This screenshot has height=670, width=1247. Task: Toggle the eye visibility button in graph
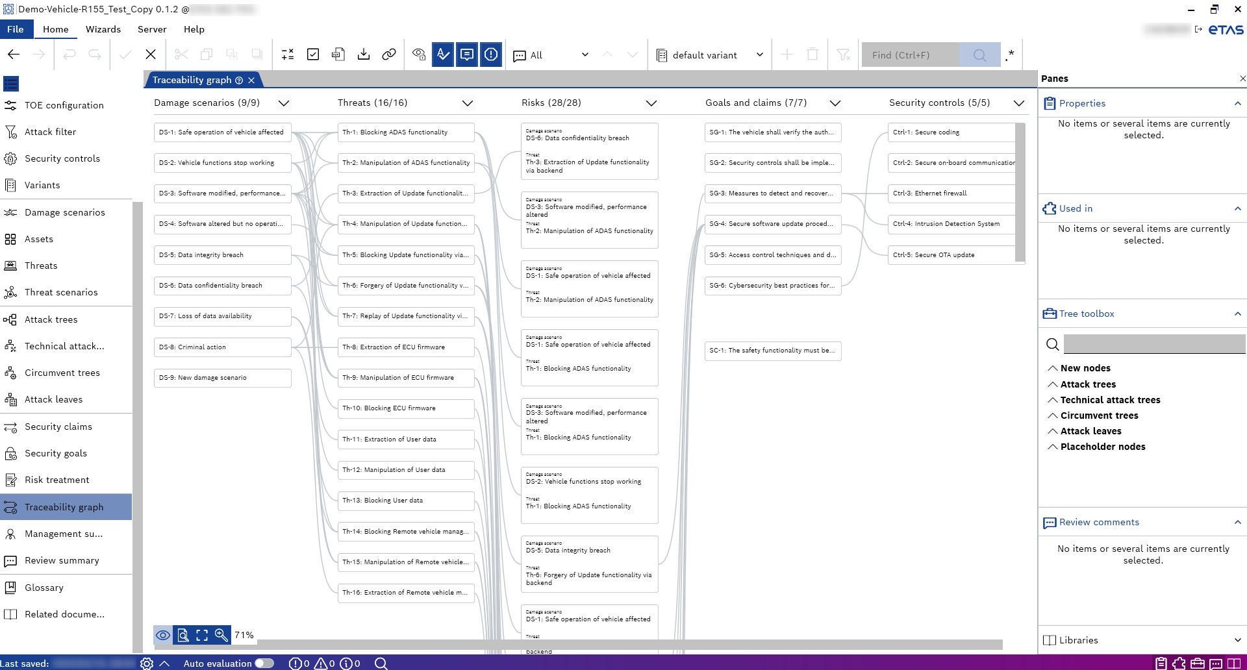[x=163, y=635]
